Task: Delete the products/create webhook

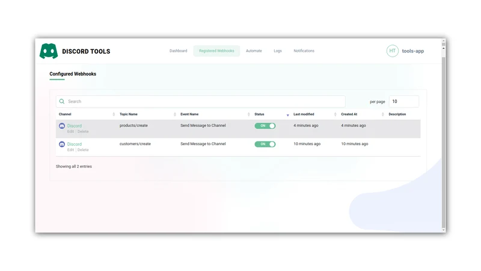Action: (x=83, y=131)
